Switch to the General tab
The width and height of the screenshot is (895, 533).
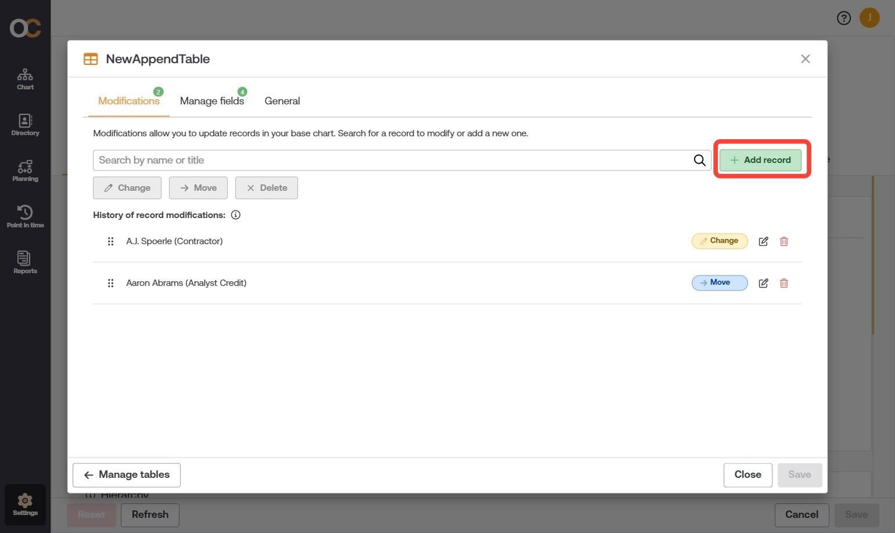[x=282, y=101]
